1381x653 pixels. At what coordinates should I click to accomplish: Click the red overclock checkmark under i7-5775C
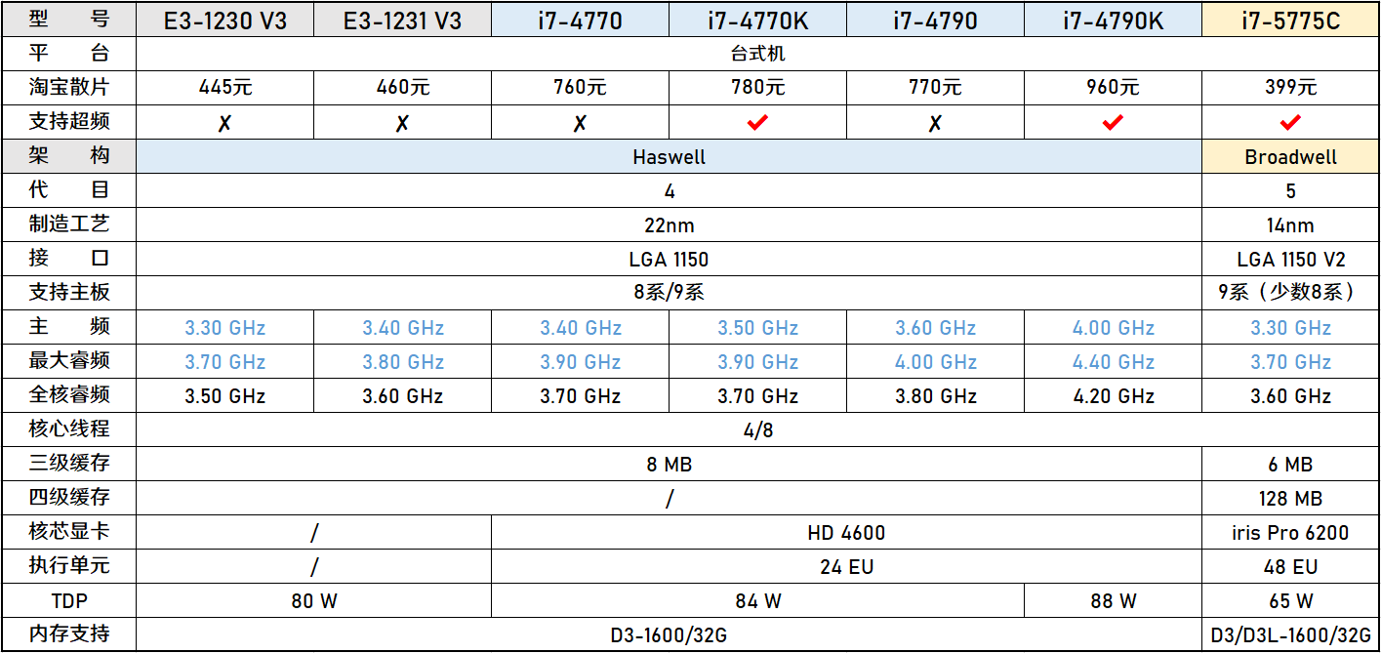coord(1291,123)
